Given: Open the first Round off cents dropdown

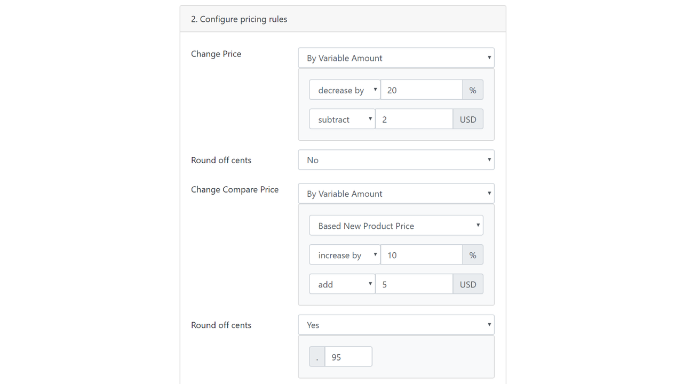Looking at the screenshot, I should [x=396, y=159].
